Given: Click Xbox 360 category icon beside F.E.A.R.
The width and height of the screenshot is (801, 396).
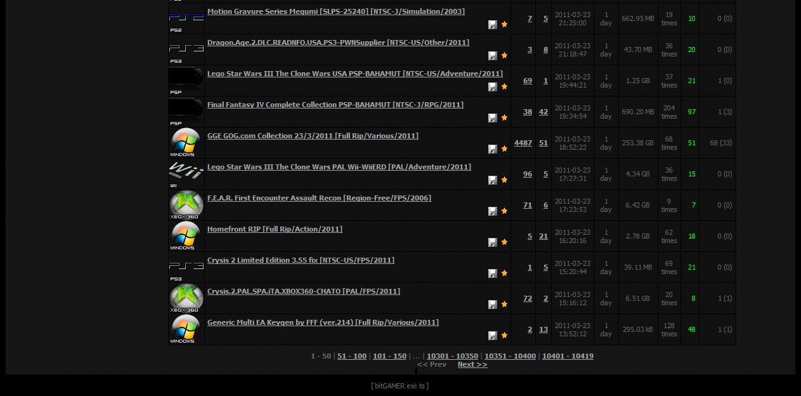Looking at the screenshot, I should [x=186, y=205].
